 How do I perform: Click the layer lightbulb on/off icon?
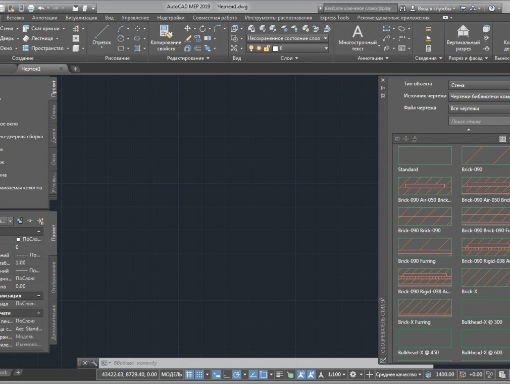pyautogui.click(x=251, y=48)
